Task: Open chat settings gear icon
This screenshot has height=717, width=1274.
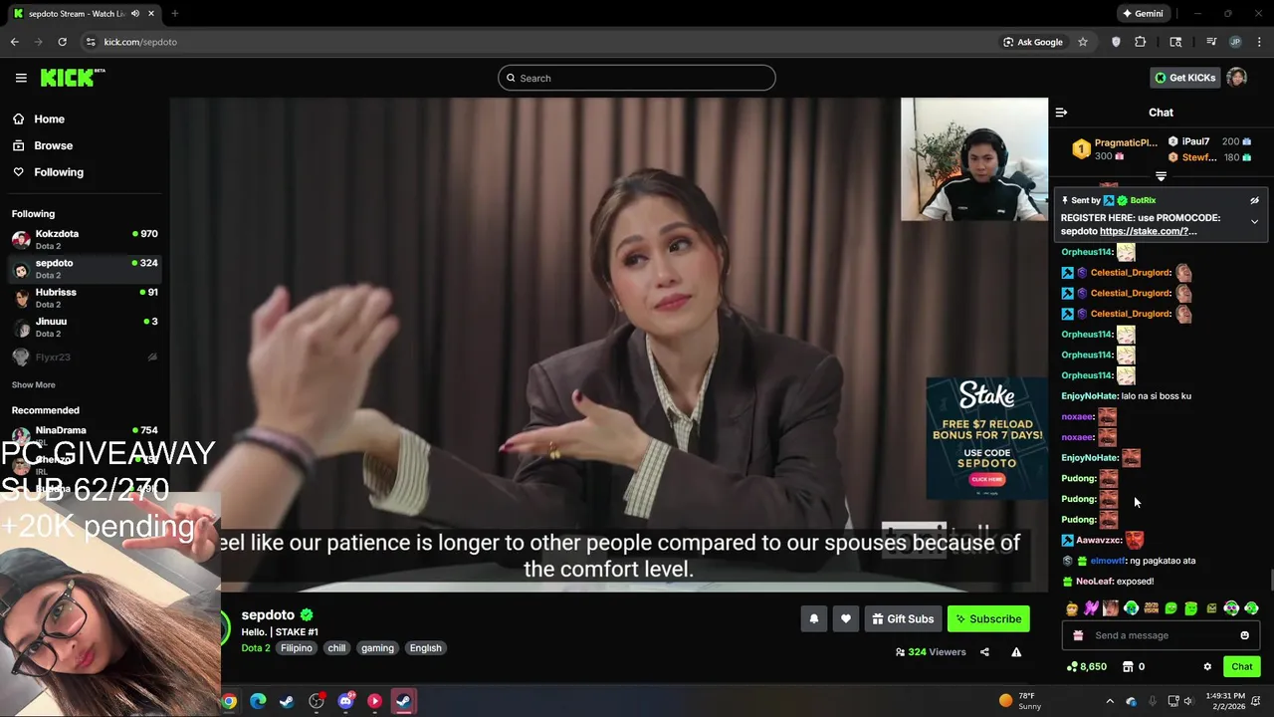Action: pos(1207,666)
